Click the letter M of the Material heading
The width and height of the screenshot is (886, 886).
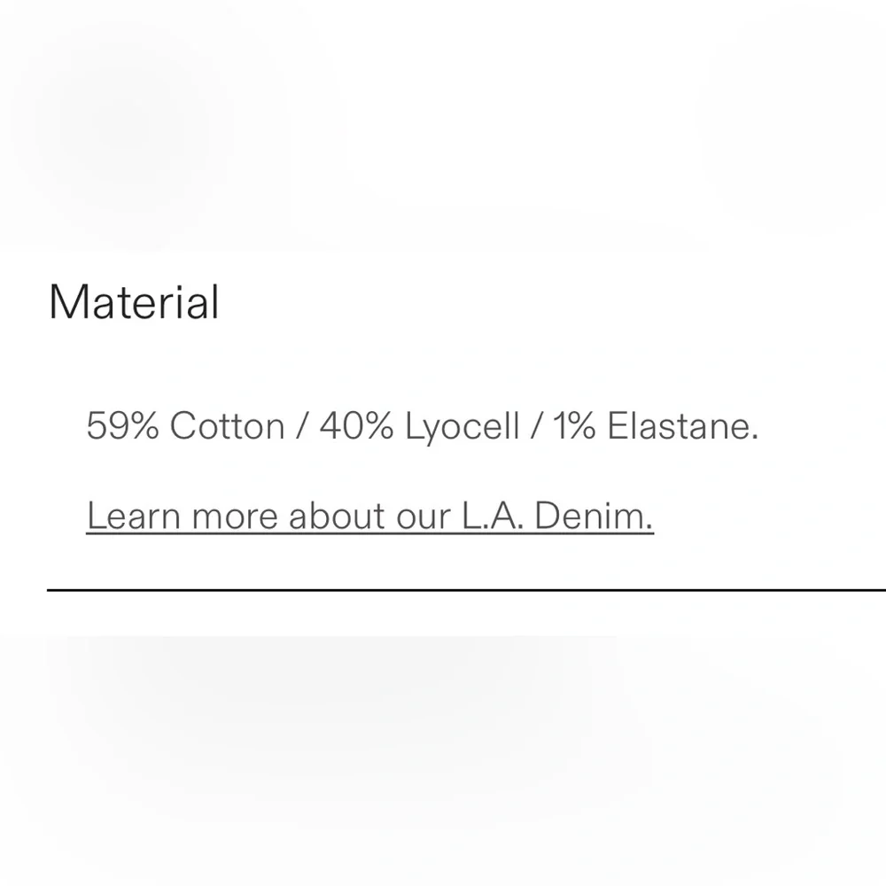coord(67,302)
